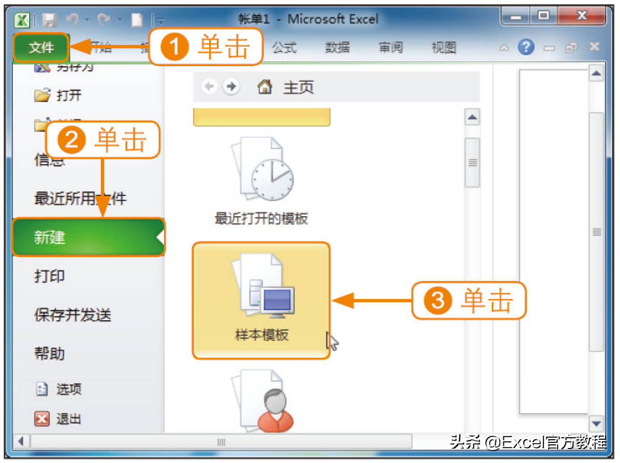Open the Undo history dropdown arrow
This screenshot has height=463, width=620.
(x=87, y=20)
